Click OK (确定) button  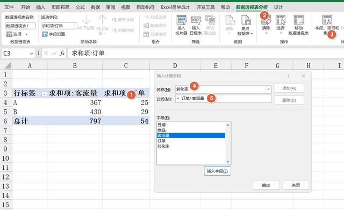tap(266, 185)
